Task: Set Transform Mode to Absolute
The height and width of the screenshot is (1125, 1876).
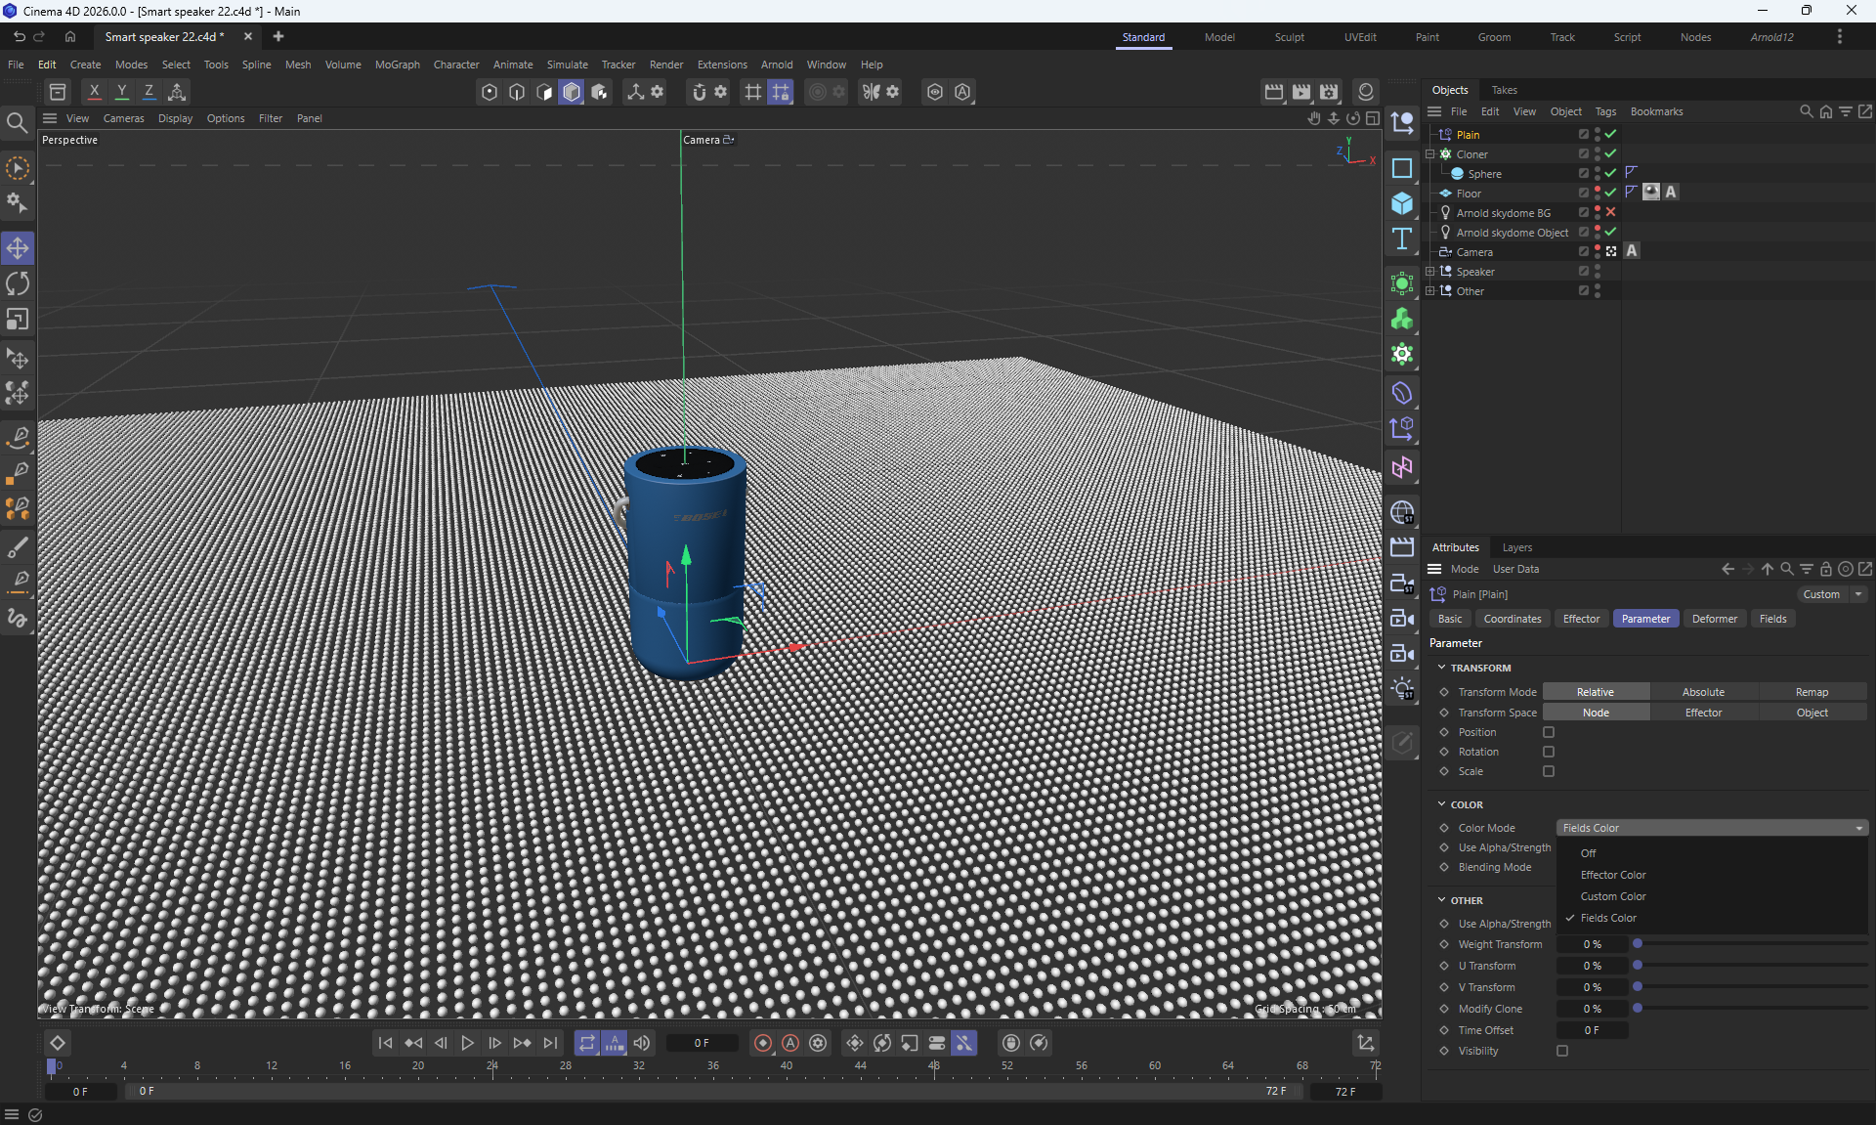Action: 1703,692
